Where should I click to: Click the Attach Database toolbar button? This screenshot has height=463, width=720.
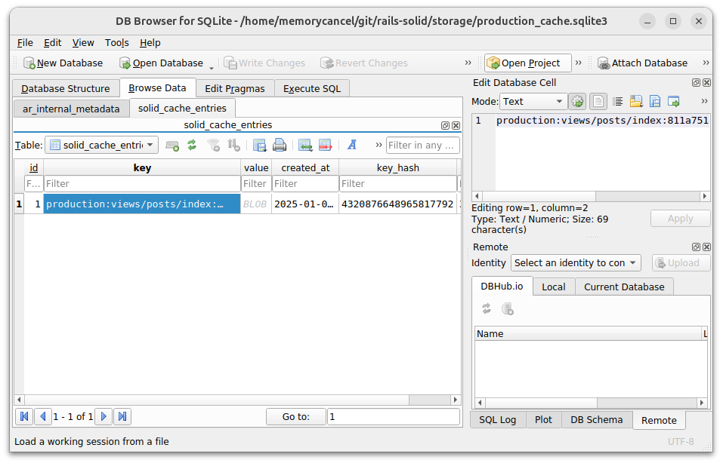click(x=643, y=63)
